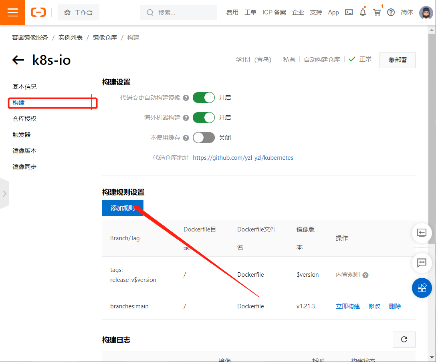Refresh the 构建日志 build log list
This screenshot has height=362, width=436.
click(404, 339)
